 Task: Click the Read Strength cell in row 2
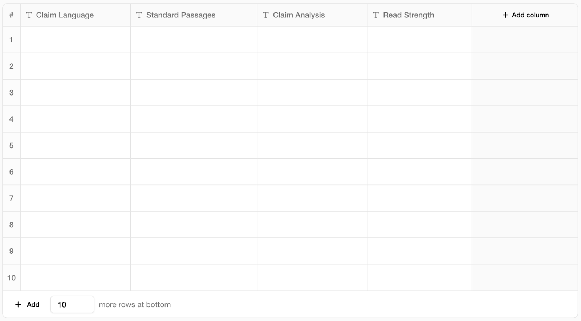point(420,66)
